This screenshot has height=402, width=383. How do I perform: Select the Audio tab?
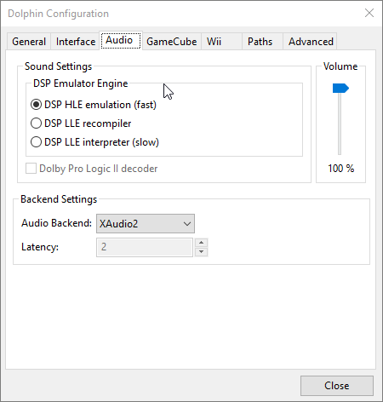pos(121,40)
